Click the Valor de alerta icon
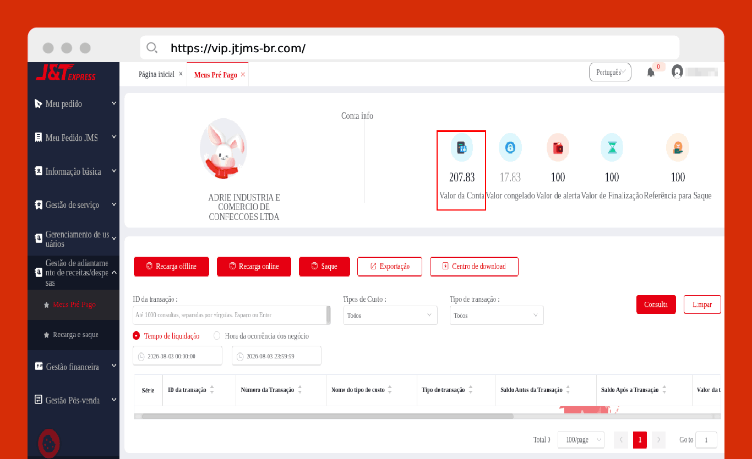The height and width of the screenshot is (459, 752). tap(558, 147)
